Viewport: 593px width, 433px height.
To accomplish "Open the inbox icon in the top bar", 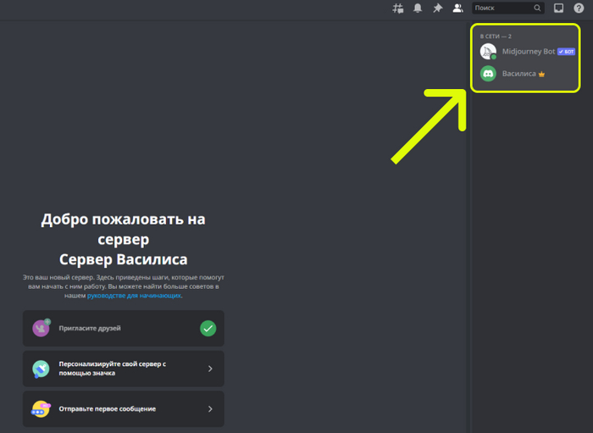I will [559, 8].
